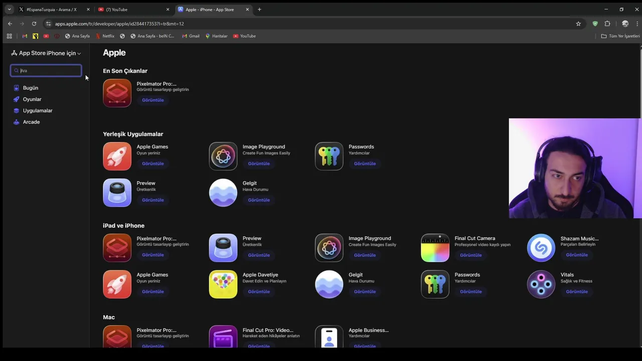Open Preview icon in iPad ve iPhone section
The width and height of the screenshot is (642, 361).
(223, 248)
